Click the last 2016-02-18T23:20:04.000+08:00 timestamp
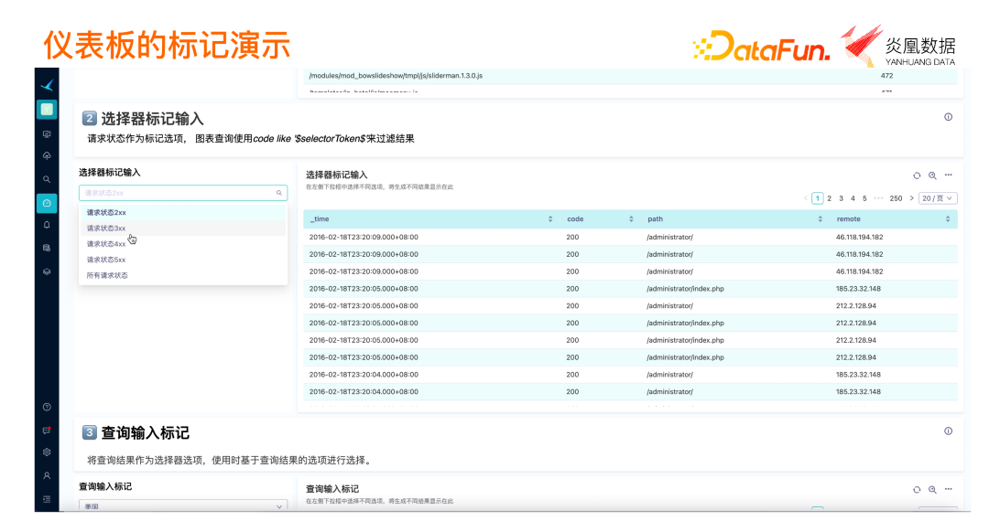Viewport: 989px width, 521px height. 364,391
